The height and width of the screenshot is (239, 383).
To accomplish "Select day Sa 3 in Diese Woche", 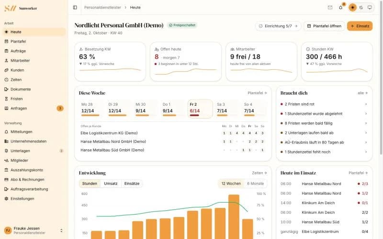I will pos(226,109).
